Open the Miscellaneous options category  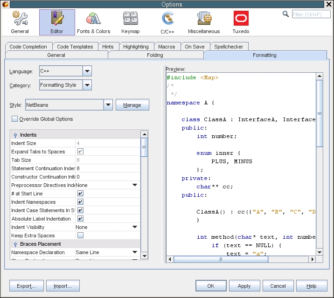click(x=204, y=22)
